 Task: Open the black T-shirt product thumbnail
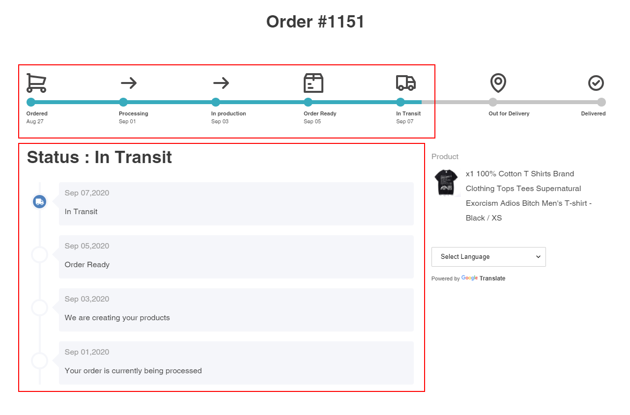point(446,183)
